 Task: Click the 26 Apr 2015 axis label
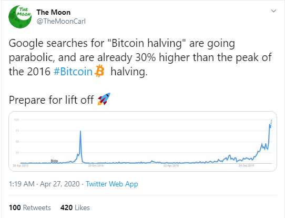click(21, 165)
